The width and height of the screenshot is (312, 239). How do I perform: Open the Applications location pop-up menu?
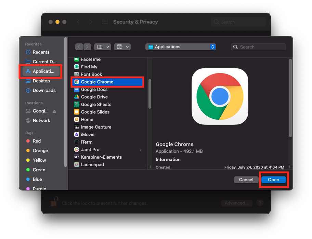181,47
